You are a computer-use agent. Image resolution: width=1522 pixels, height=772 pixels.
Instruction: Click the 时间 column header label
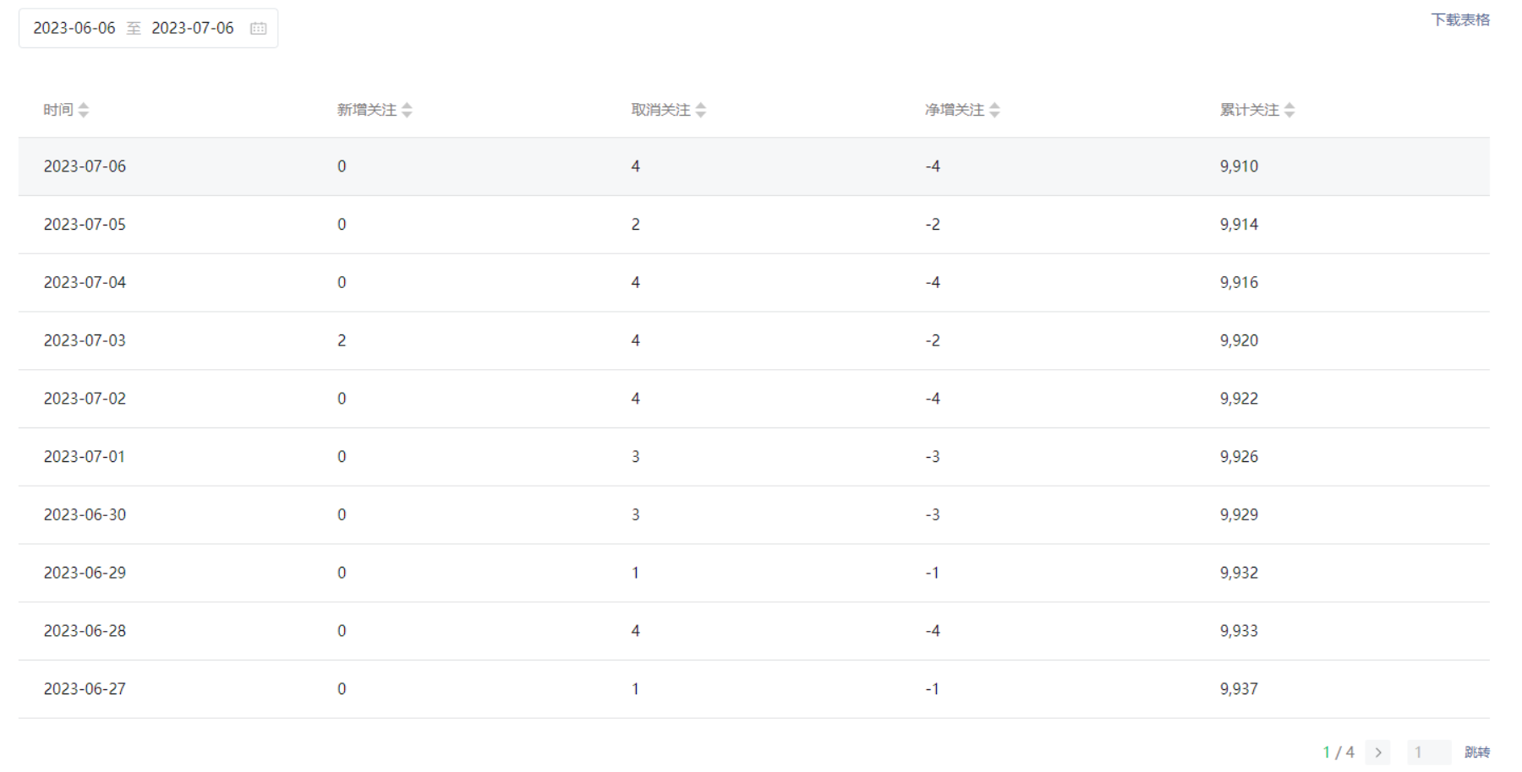pyautogui.click(x=58, y=110)
